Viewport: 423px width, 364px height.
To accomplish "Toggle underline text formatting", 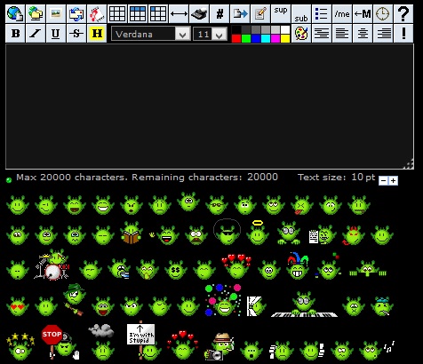I will tap(56, 34).
